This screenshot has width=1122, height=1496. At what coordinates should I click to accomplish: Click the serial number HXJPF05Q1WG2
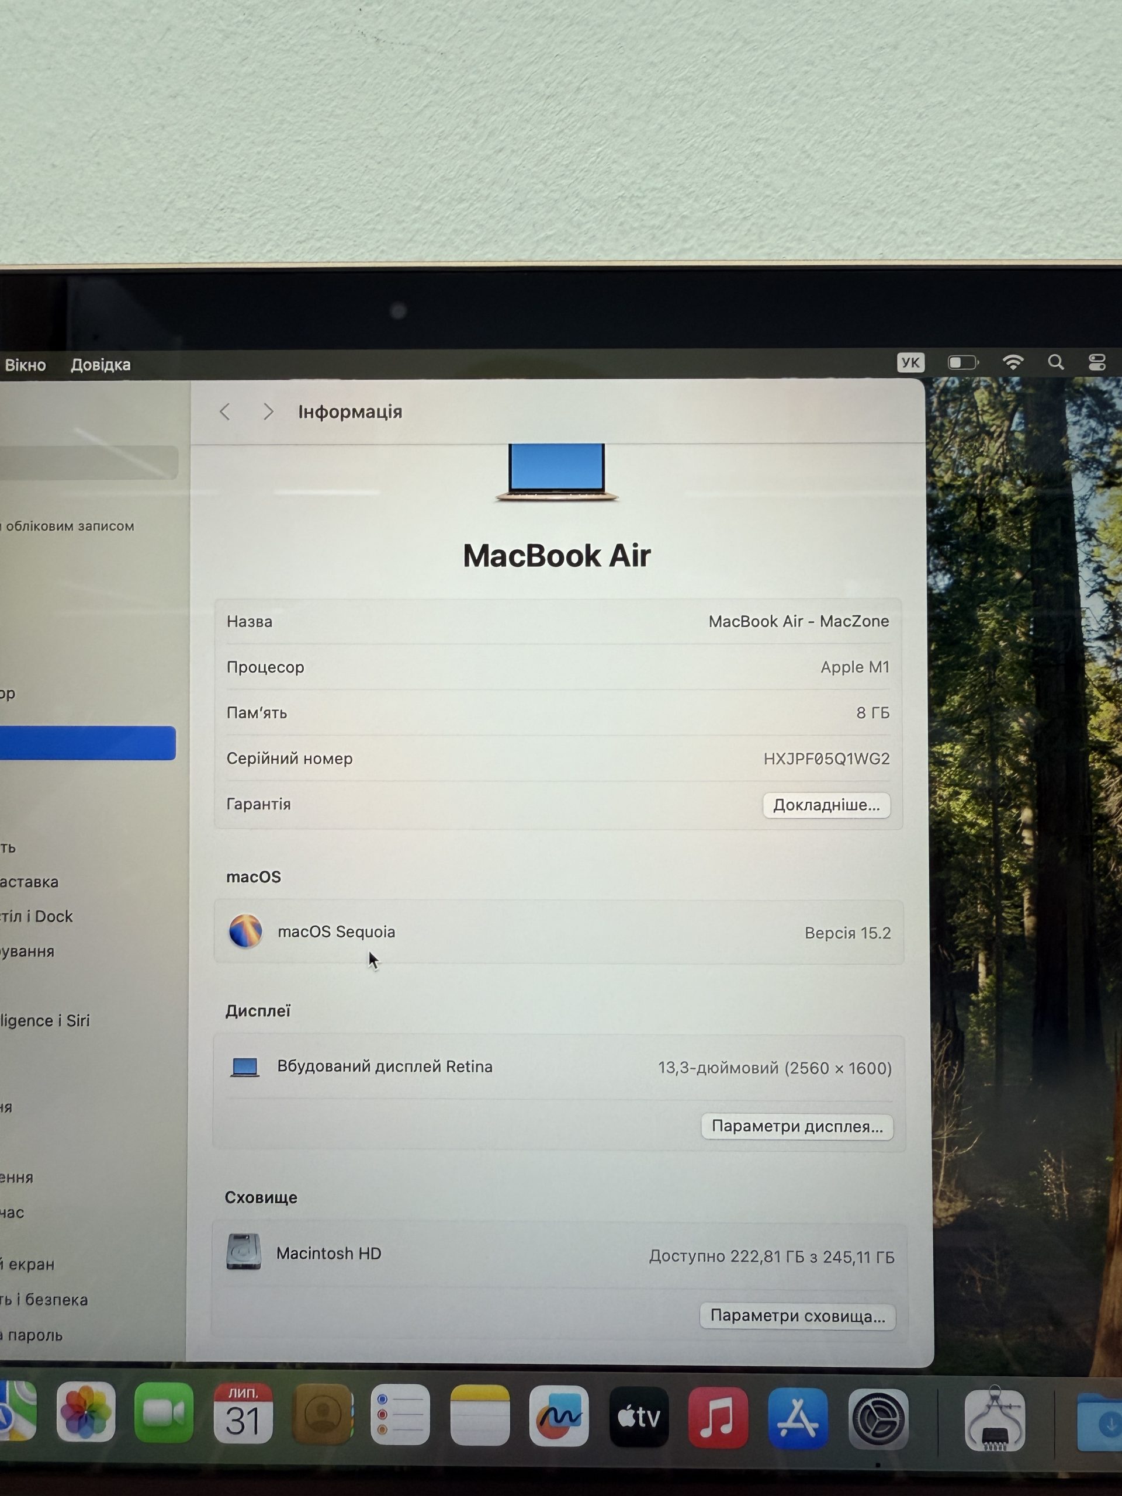pos(826,759)
